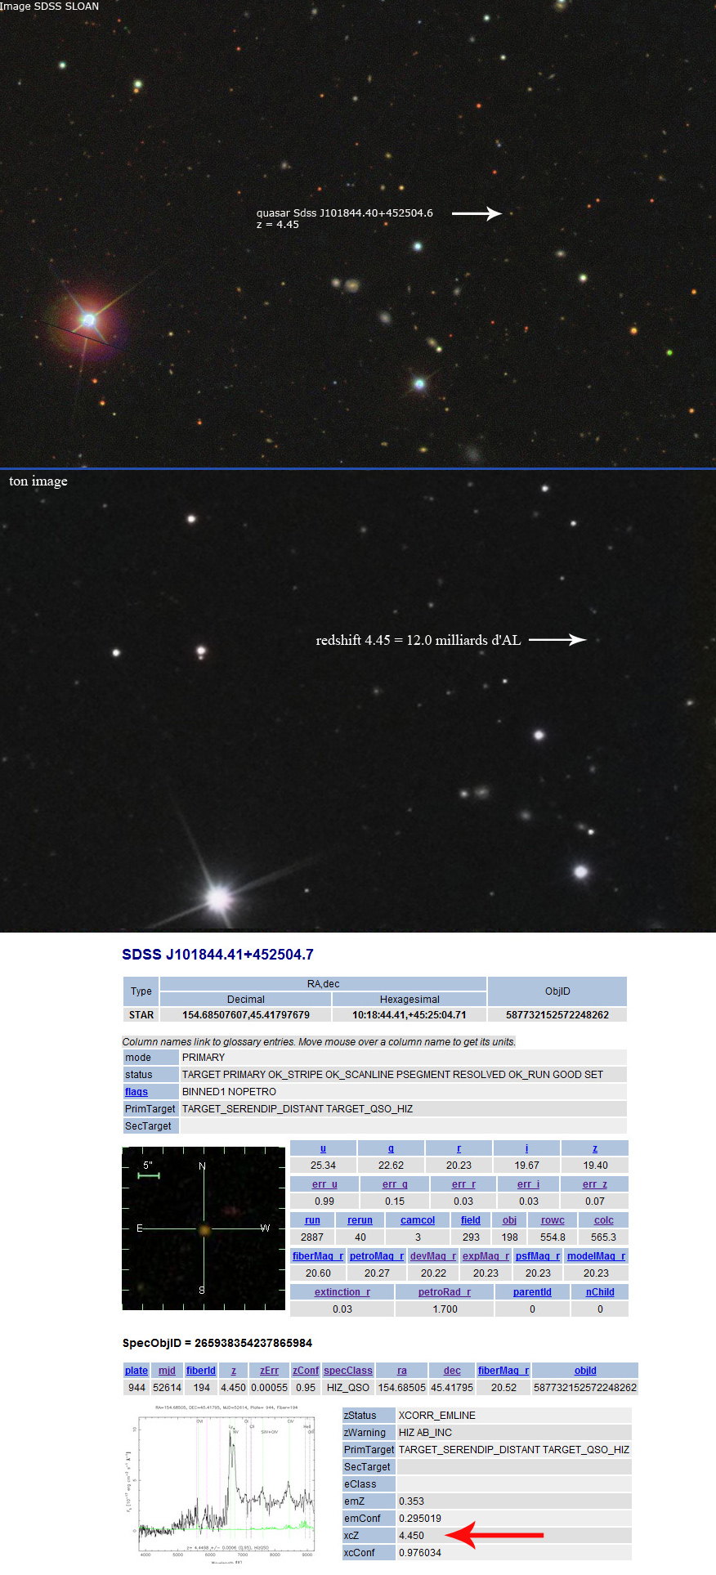Click the parentId column link

(x=532, y=1292)
